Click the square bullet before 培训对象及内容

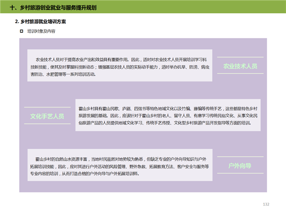point(21,31)
